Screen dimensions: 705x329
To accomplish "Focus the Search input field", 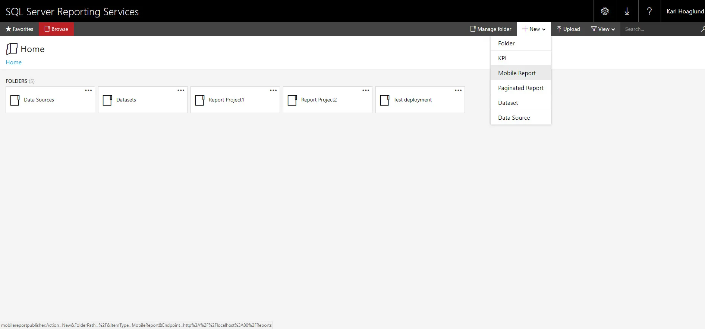I will [x=661, y=29].
